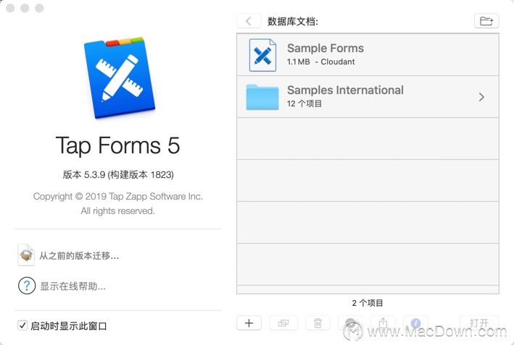Click the trash icon to delete document
Image resolution: width=514 pixels, height=345 pixels.
click(x=318, y=323)
